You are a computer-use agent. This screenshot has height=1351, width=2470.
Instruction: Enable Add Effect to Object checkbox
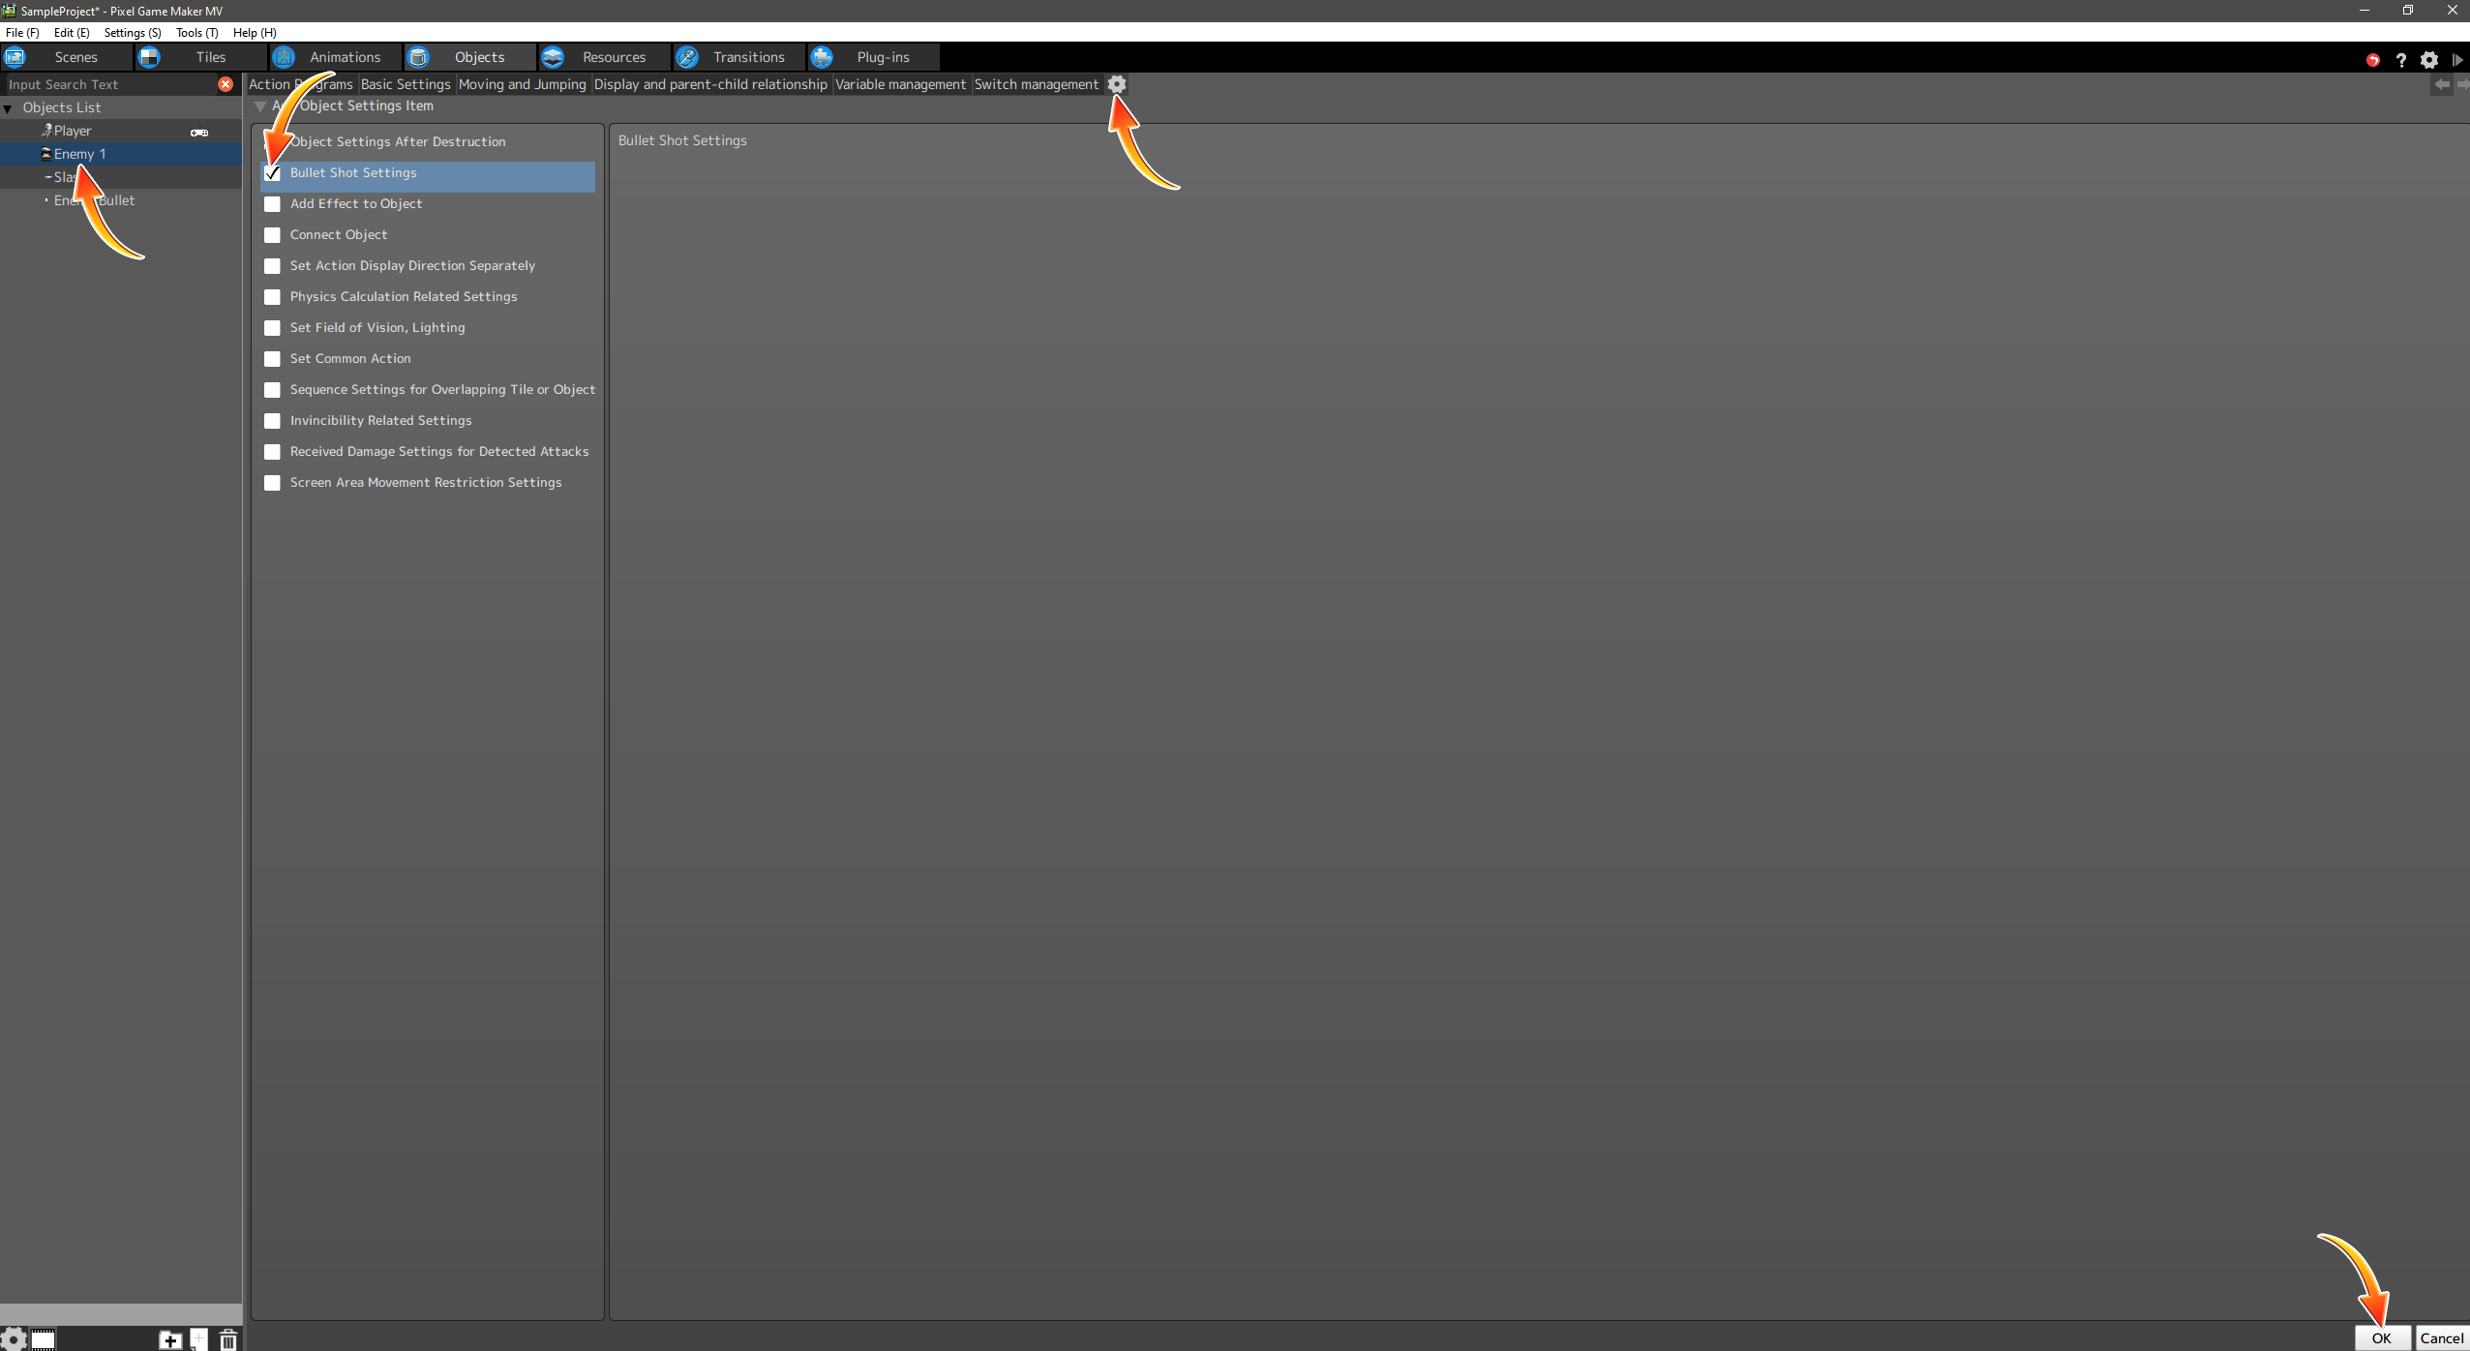[272, 204]
